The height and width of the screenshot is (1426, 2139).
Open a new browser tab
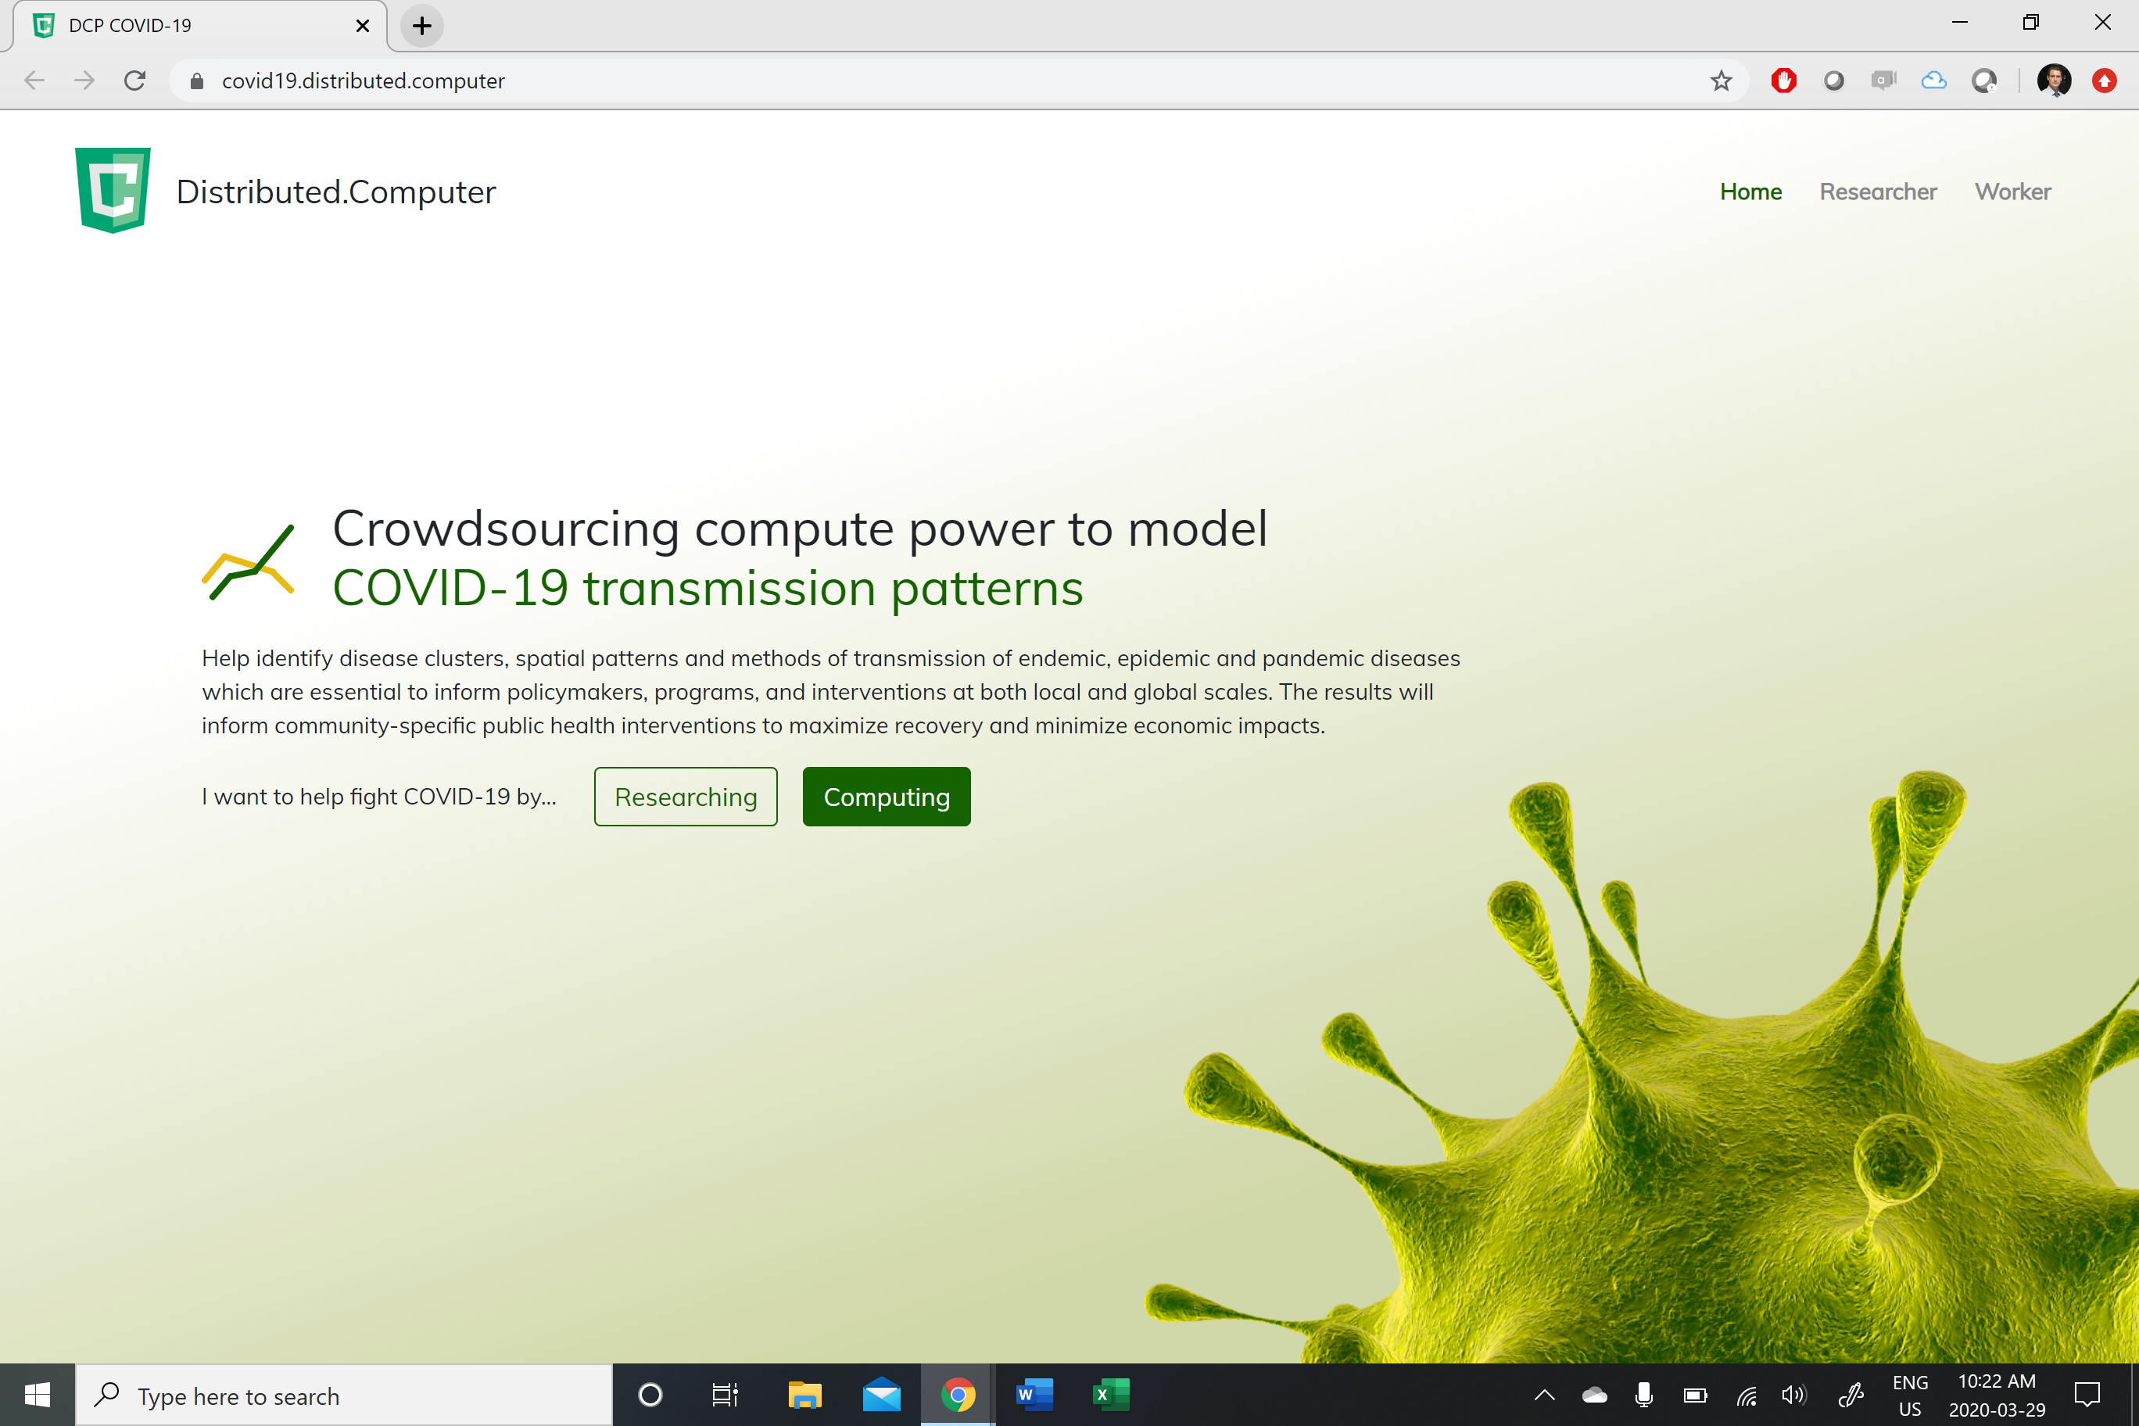point(422,26)
